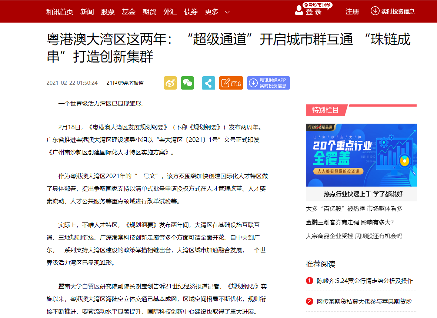437x318 pixels.
Task: Click 实时投资信息 download icon in header
Action: click(x=375, y=11)
